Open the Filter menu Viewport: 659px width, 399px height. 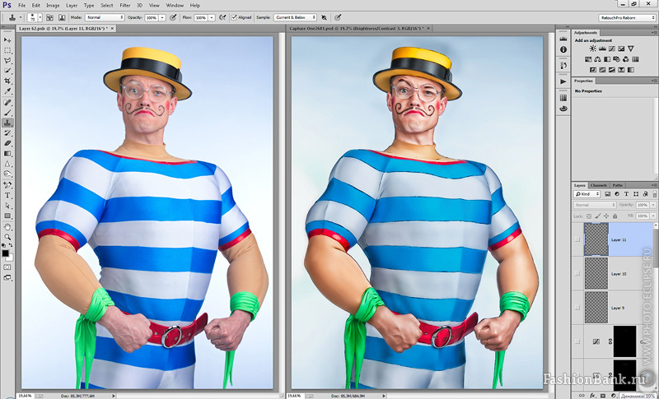(125, 6)
